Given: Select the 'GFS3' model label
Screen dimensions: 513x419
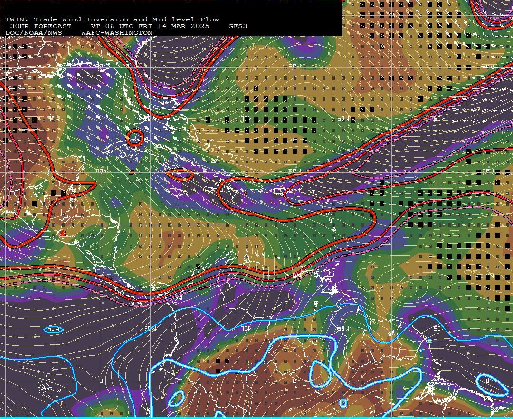Looking at the screenshot, I should pyautogui.click(x=238, y=26).
